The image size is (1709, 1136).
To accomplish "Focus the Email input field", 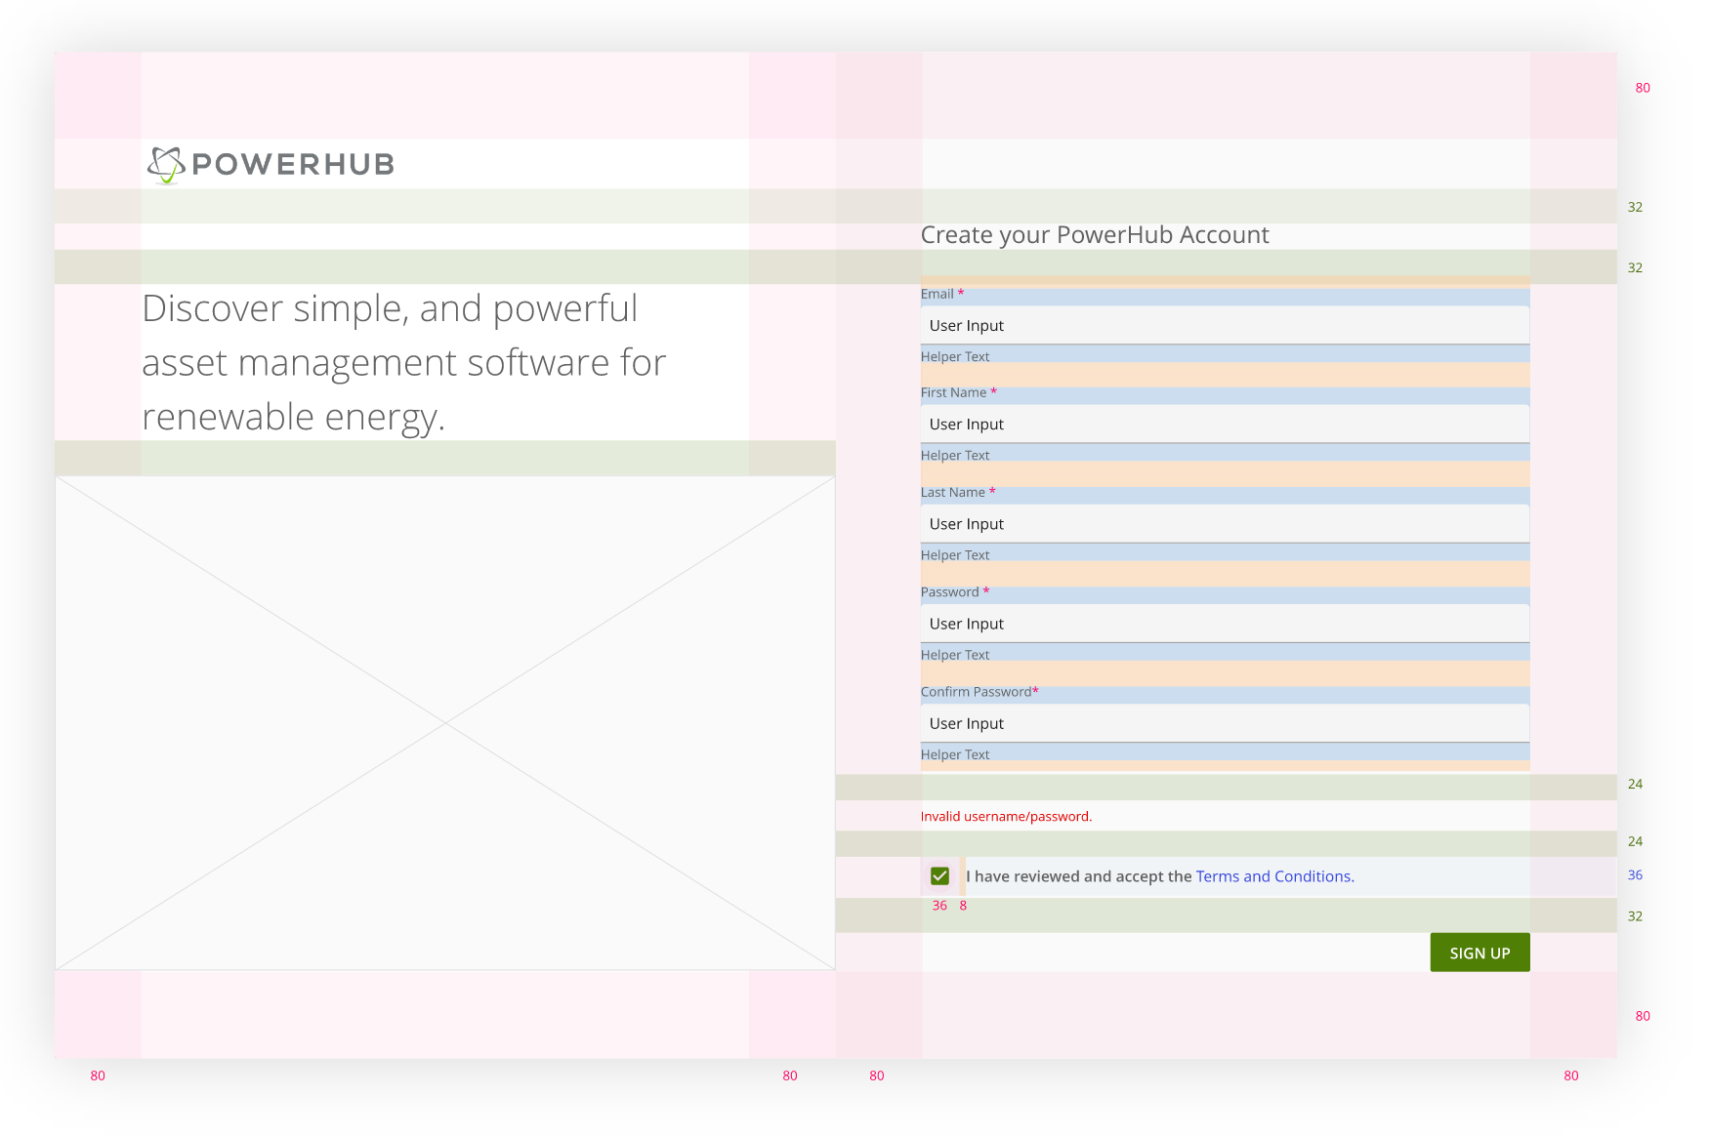I will click(1225, 325).
